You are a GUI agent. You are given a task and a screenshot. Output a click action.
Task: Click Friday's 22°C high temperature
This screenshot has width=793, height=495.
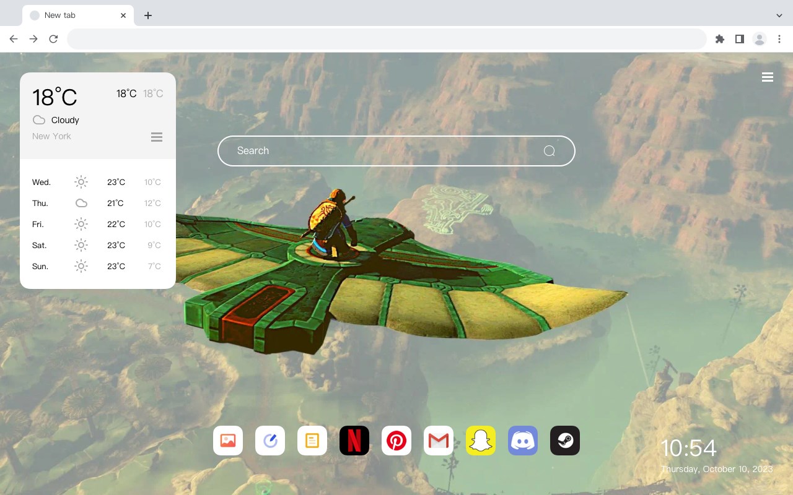[x=116, y=224]
